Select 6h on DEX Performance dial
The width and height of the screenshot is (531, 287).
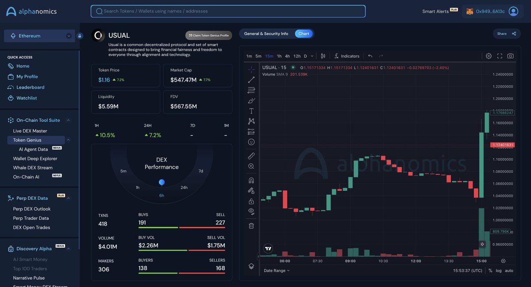[x=162, y=195]
